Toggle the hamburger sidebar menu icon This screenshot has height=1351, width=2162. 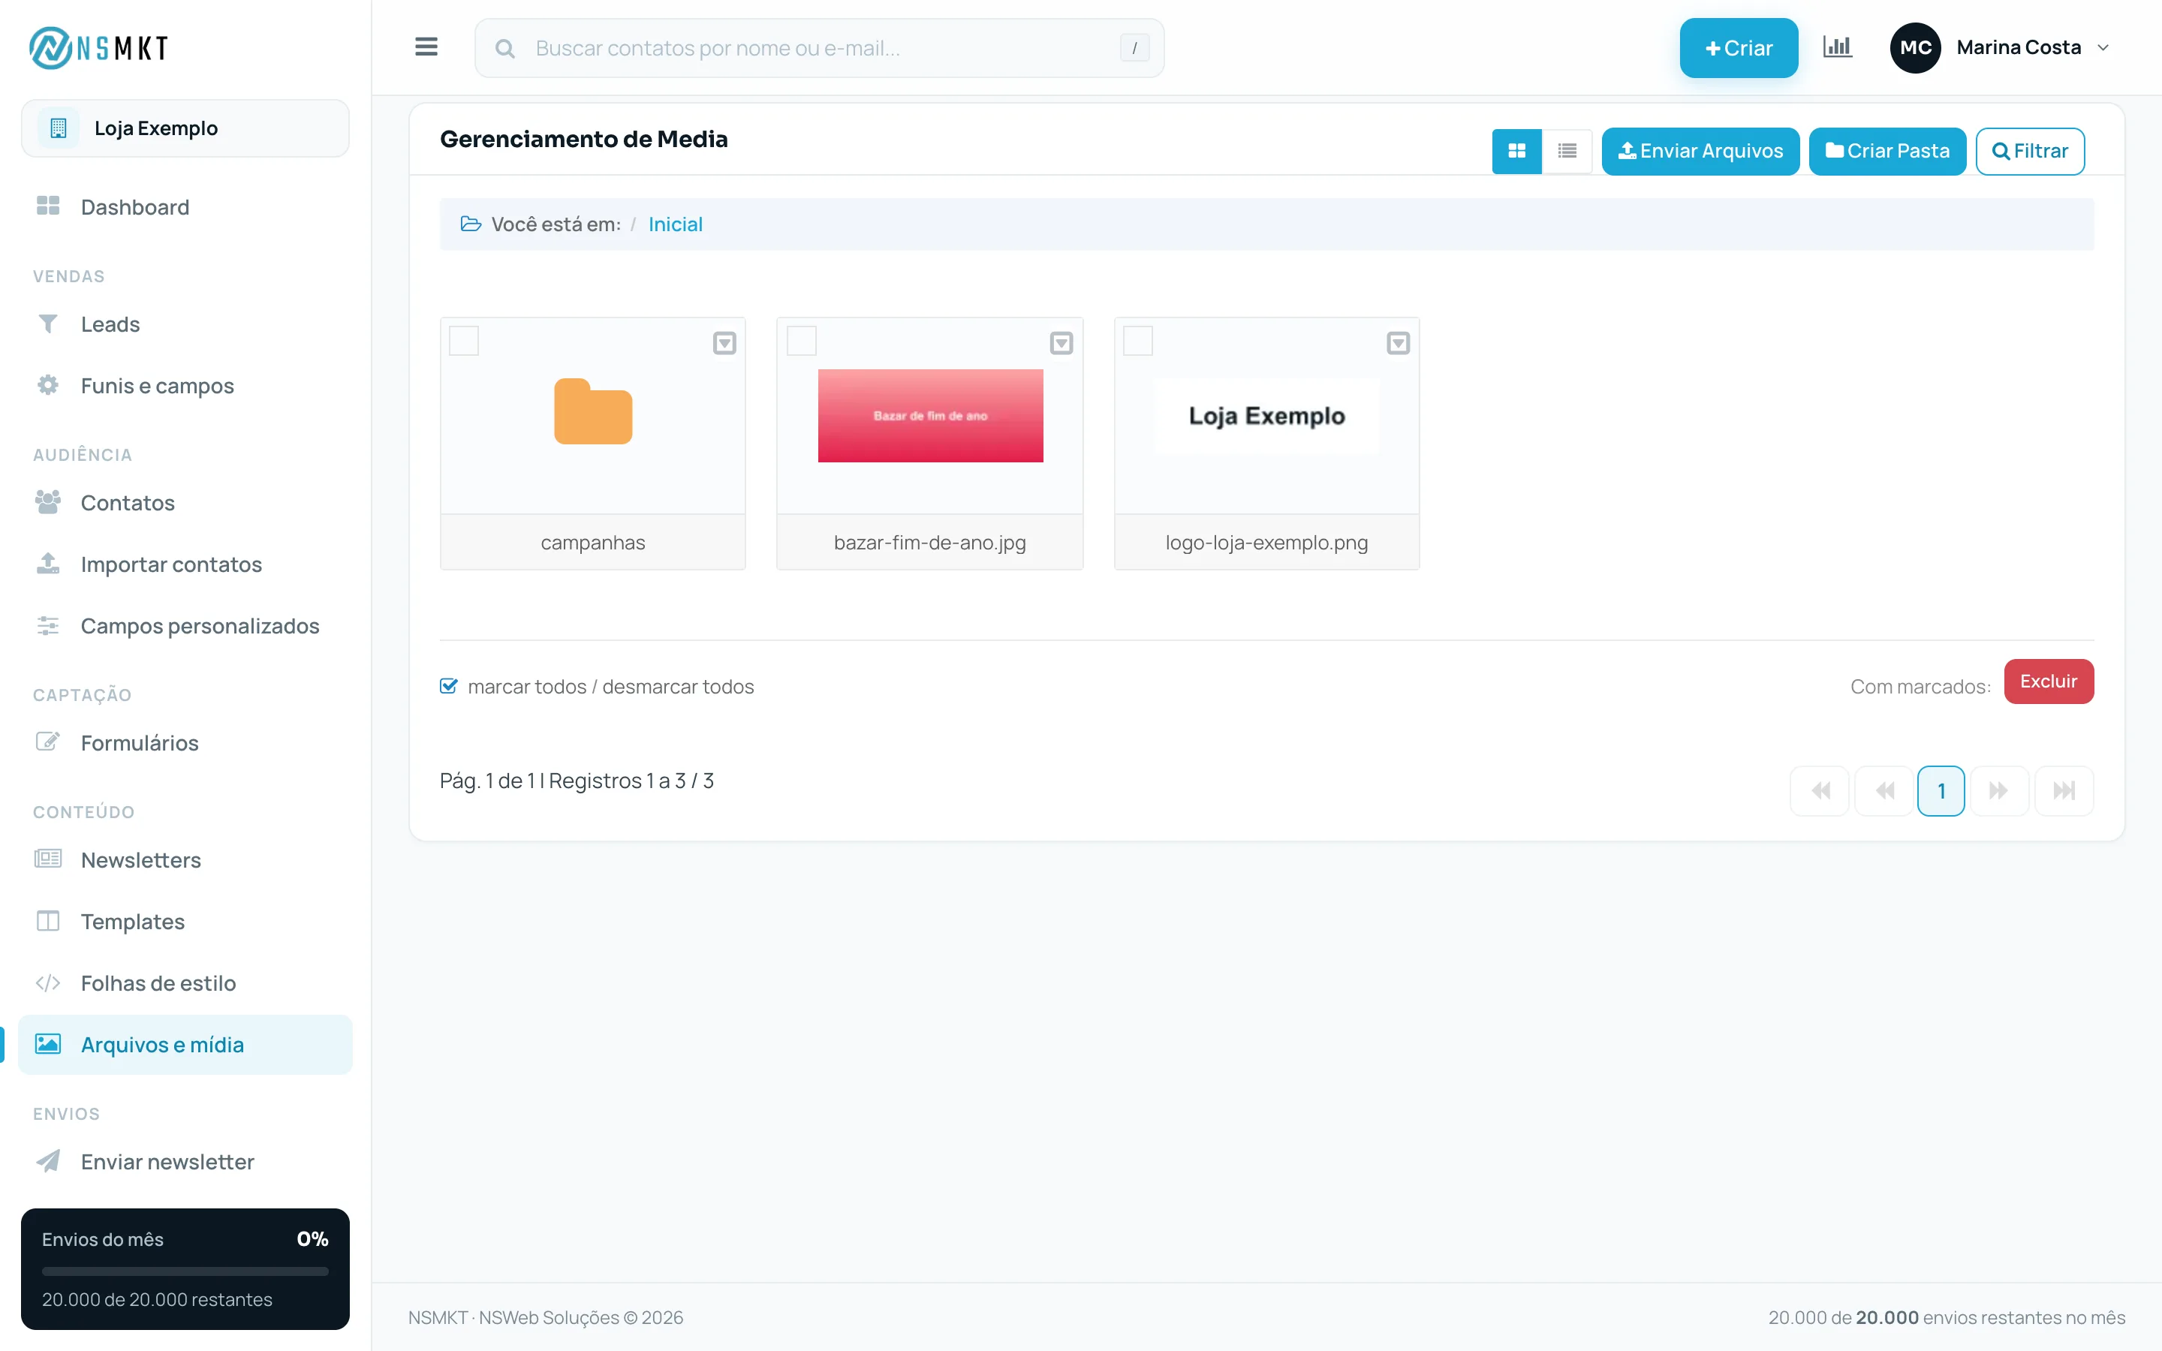pos(426,47)
